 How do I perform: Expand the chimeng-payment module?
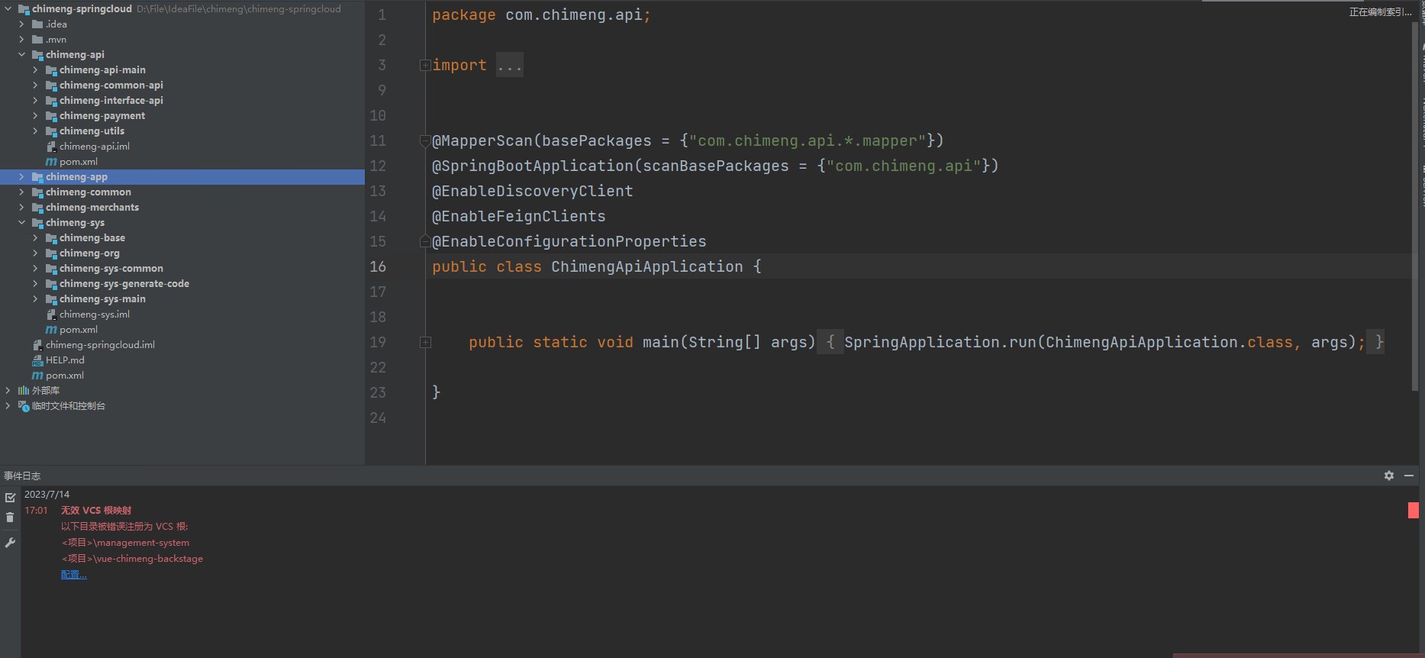pyautogui.click(x=36, y=116)
